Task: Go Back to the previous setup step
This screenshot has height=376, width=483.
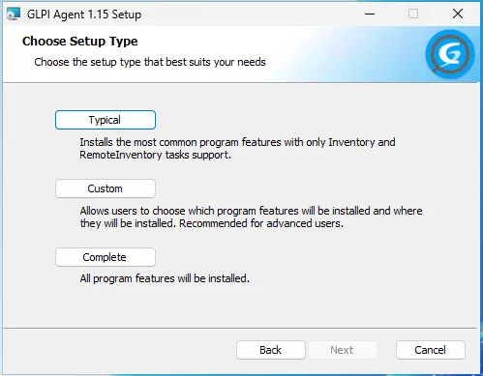Action: pos(271,350)
